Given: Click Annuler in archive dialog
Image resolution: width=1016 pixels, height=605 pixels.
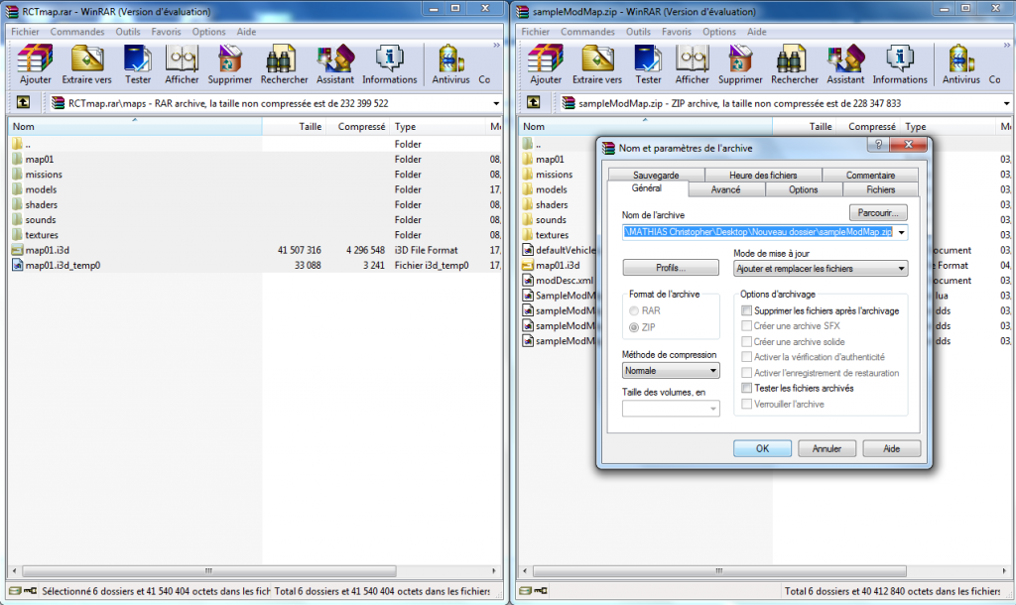Looking at the screenshot, I should tap(826, 448).
